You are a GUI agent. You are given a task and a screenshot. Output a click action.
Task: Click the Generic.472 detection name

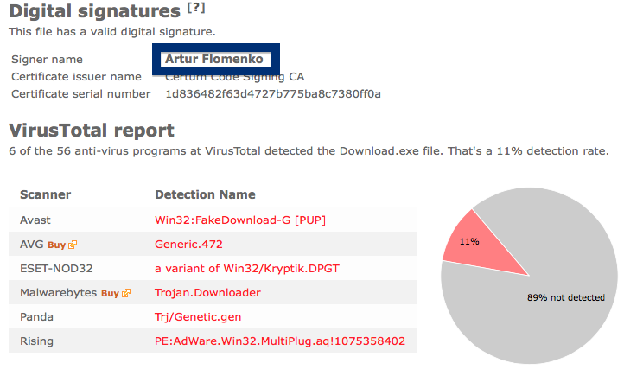188,245
